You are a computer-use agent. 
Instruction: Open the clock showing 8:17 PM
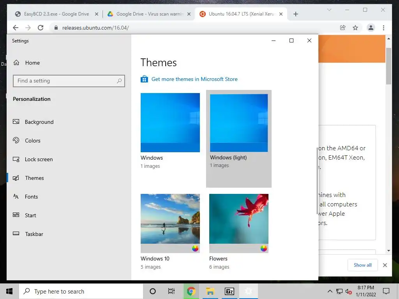365,291
